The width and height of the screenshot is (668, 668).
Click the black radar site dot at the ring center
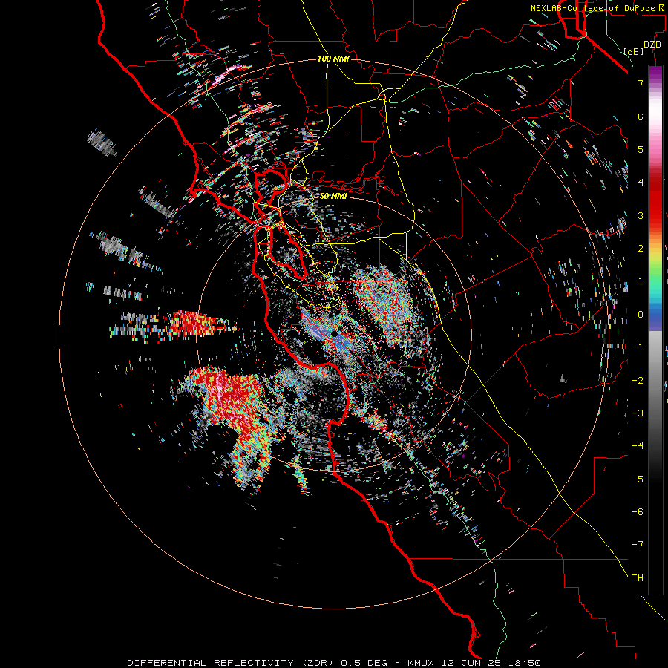335,335
